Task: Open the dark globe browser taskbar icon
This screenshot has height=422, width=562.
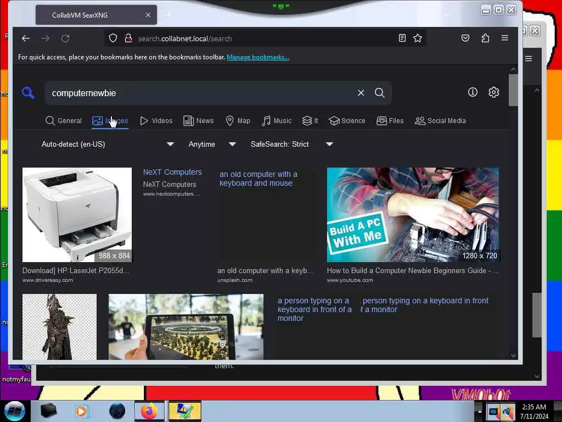Action: pos(117,411)
